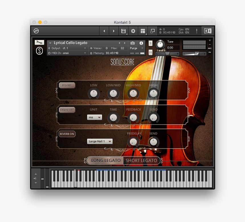Click the delay TIME knob
245x222 pixels.
[x=113, y=118]
